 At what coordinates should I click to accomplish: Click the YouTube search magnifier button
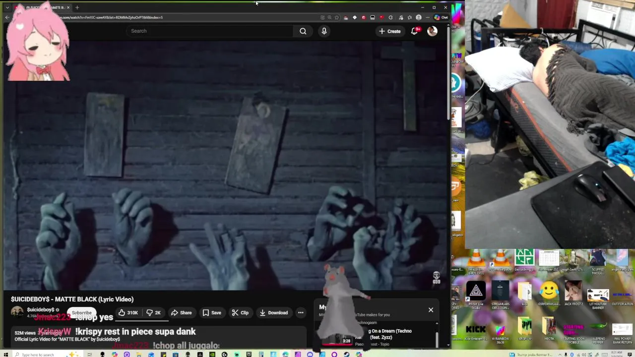[x=303, y=31]
